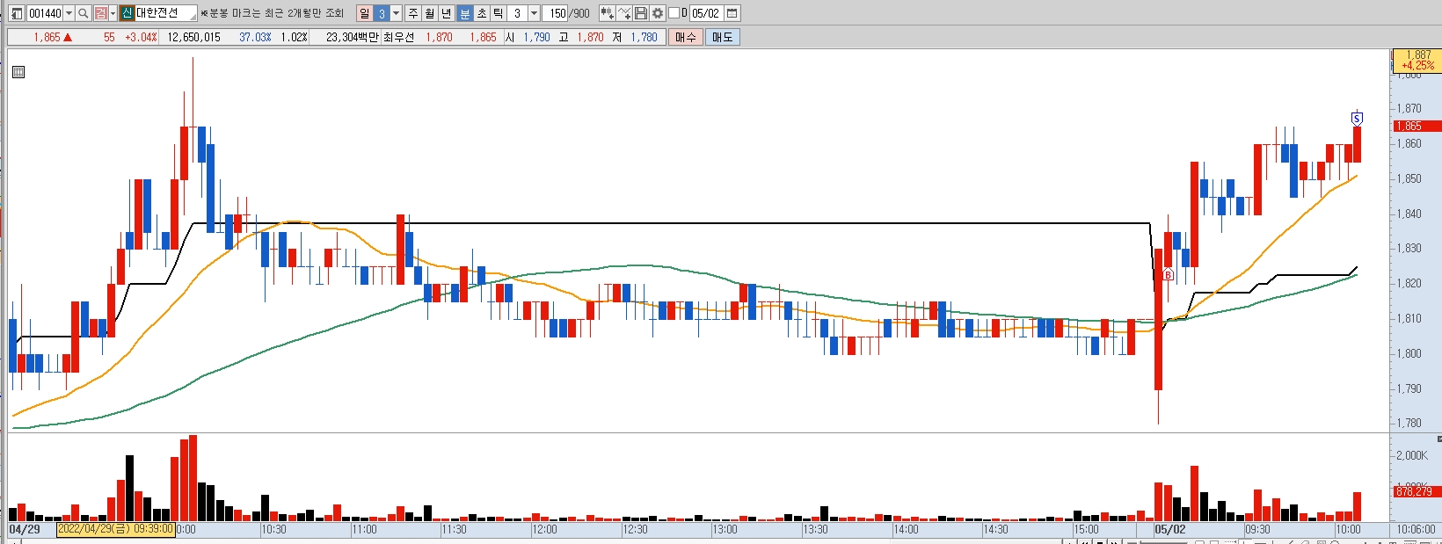Click the 04/29 date marker on time axis
The width and height of the screenshot is (1442, 544).
click(25, 529)
